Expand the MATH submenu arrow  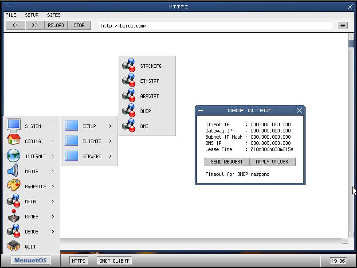coord(53,202)
